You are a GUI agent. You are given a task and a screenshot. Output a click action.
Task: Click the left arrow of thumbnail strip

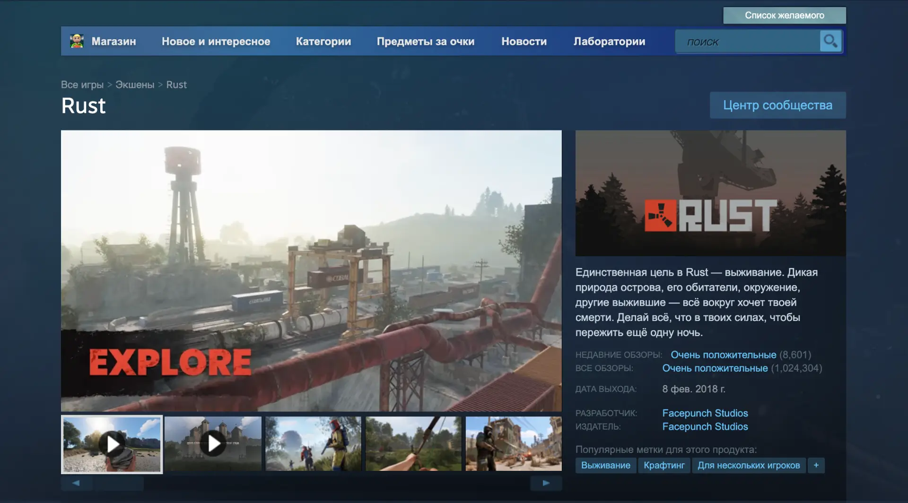coord(76,483)
